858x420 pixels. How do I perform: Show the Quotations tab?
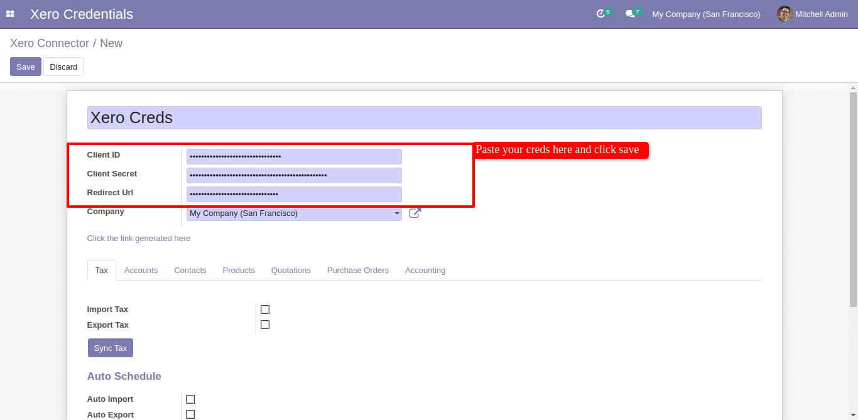pos(291,270)
